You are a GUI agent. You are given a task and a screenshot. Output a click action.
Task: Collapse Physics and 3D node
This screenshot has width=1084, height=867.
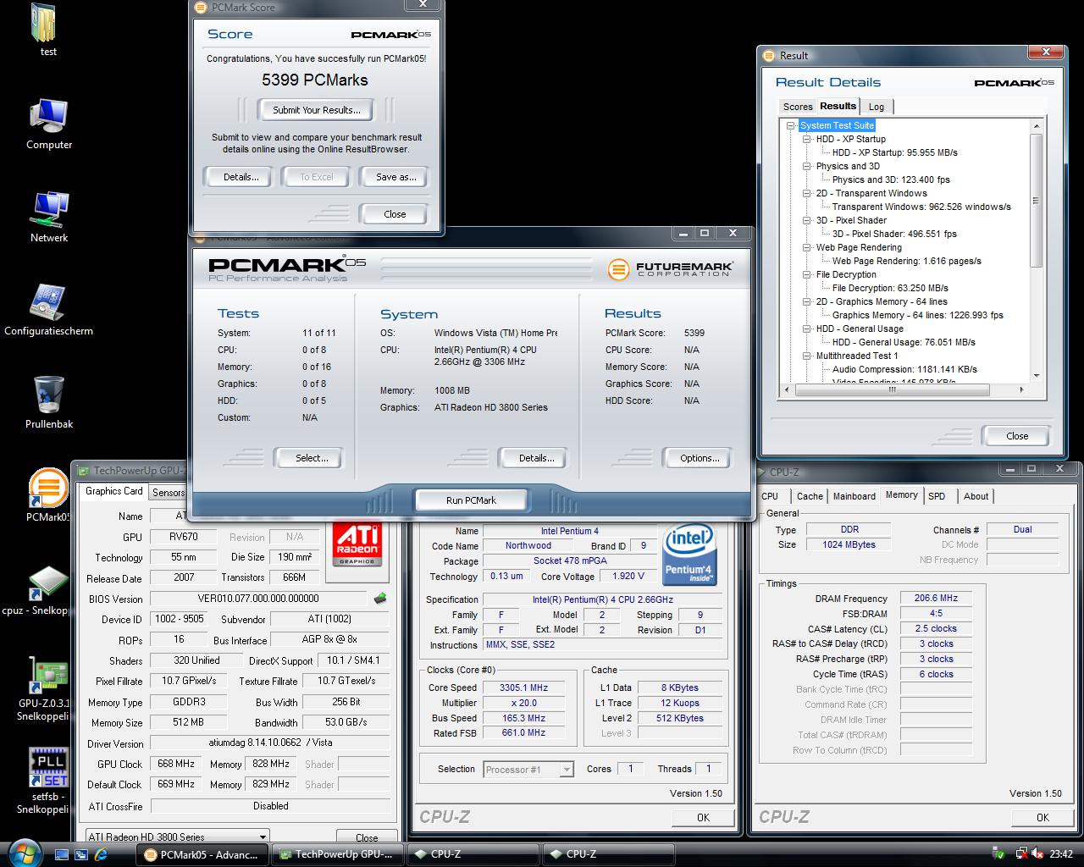point(807,166)
